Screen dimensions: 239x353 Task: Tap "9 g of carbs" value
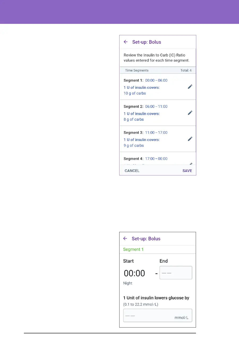134,145
